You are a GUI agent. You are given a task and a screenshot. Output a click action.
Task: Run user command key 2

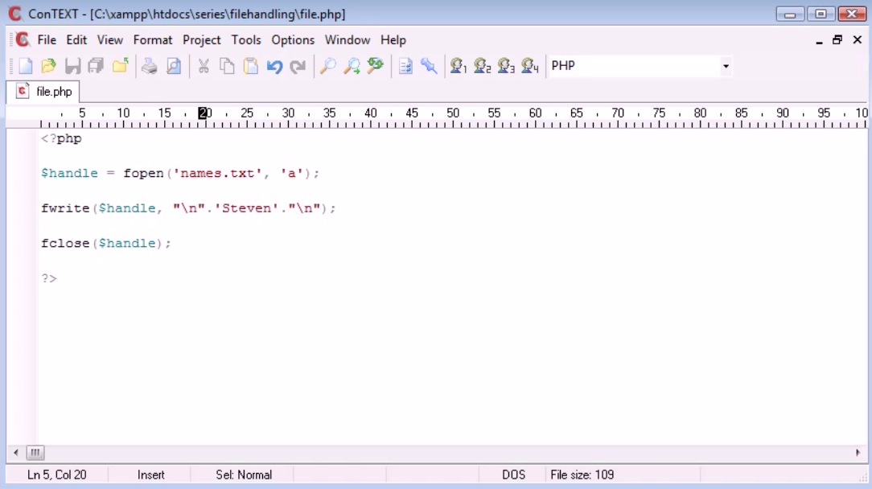tap(482, 66)
